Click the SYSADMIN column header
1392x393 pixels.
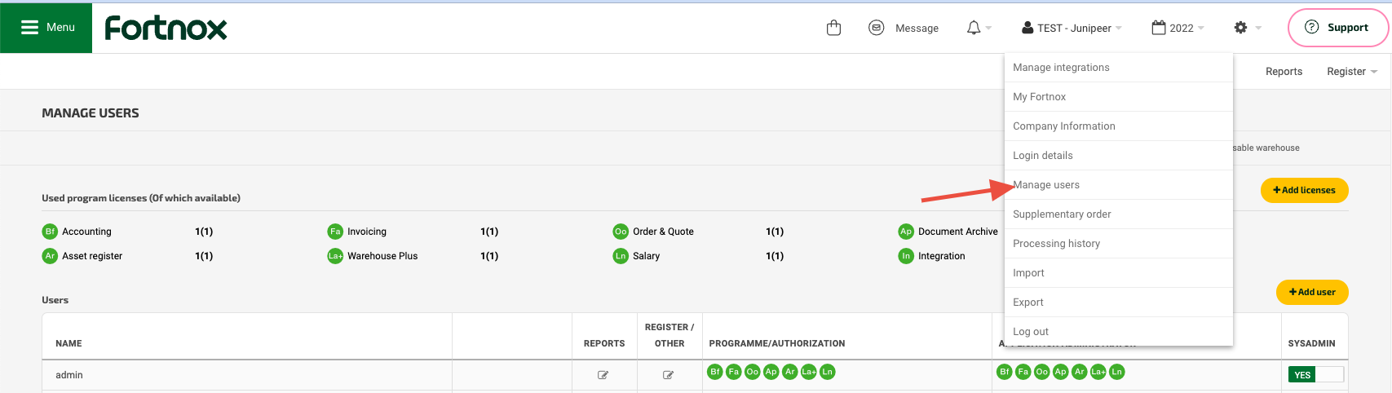click(x=1311, y=344)
